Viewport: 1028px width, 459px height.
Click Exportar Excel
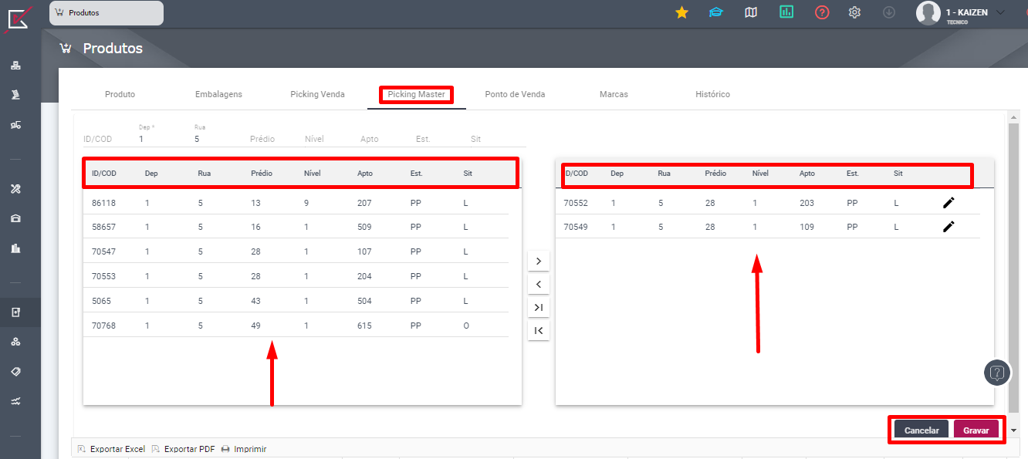(111, 449)
